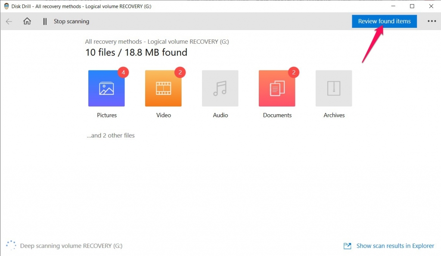Click the export-to-Explorer icon near bottom right
Screen dimensions: 441x256
(347, 246)
